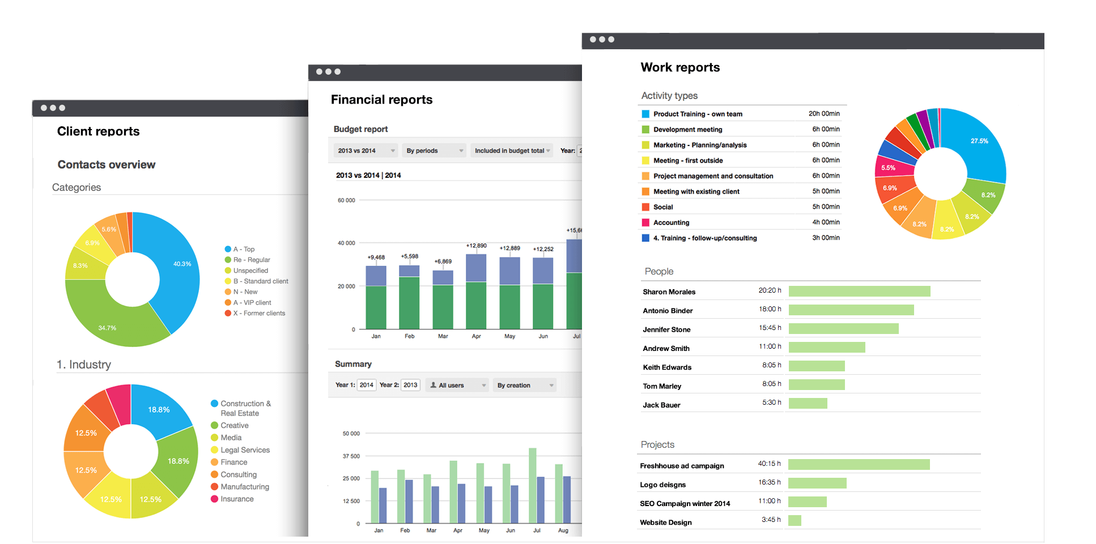Click 'Product Training - own team' activity row

tap(741, 114)
